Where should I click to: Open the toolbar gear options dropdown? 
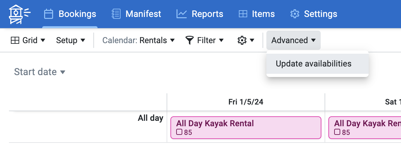pos(246,40)
